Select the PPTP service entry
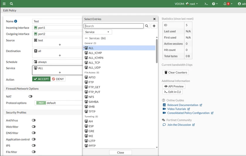The image size is (246, 156). click(119, 146)
